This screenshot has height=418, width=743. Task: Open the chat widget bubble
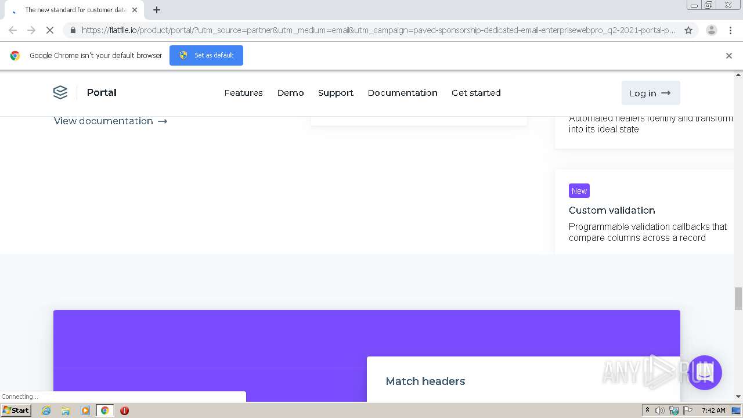[705, 373]
